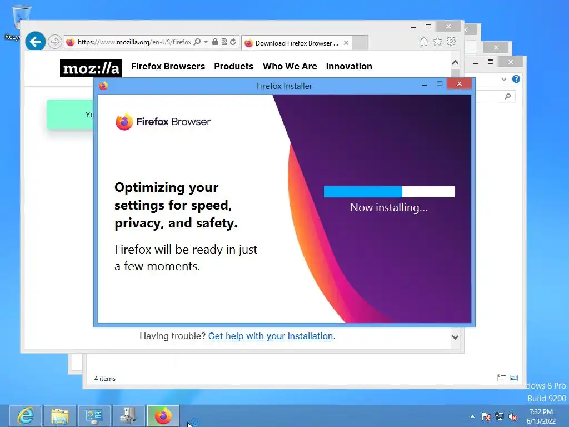The image size is (569, 427).
Task: Switch Explorer window to large icons view
Action: tap(514, 378)
